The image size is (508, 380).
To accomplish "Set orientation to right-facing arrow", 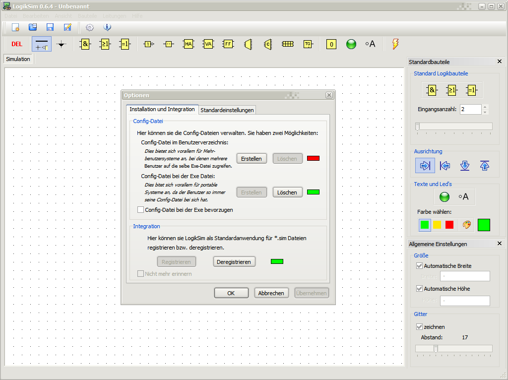I will pyautogui.click(x=425, y=166).
